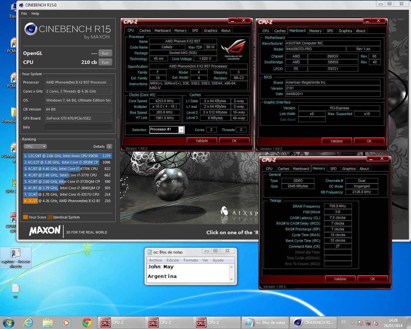Click the volume speaker tray icon
Screen dimensions: 411x329
click(376, 323)
